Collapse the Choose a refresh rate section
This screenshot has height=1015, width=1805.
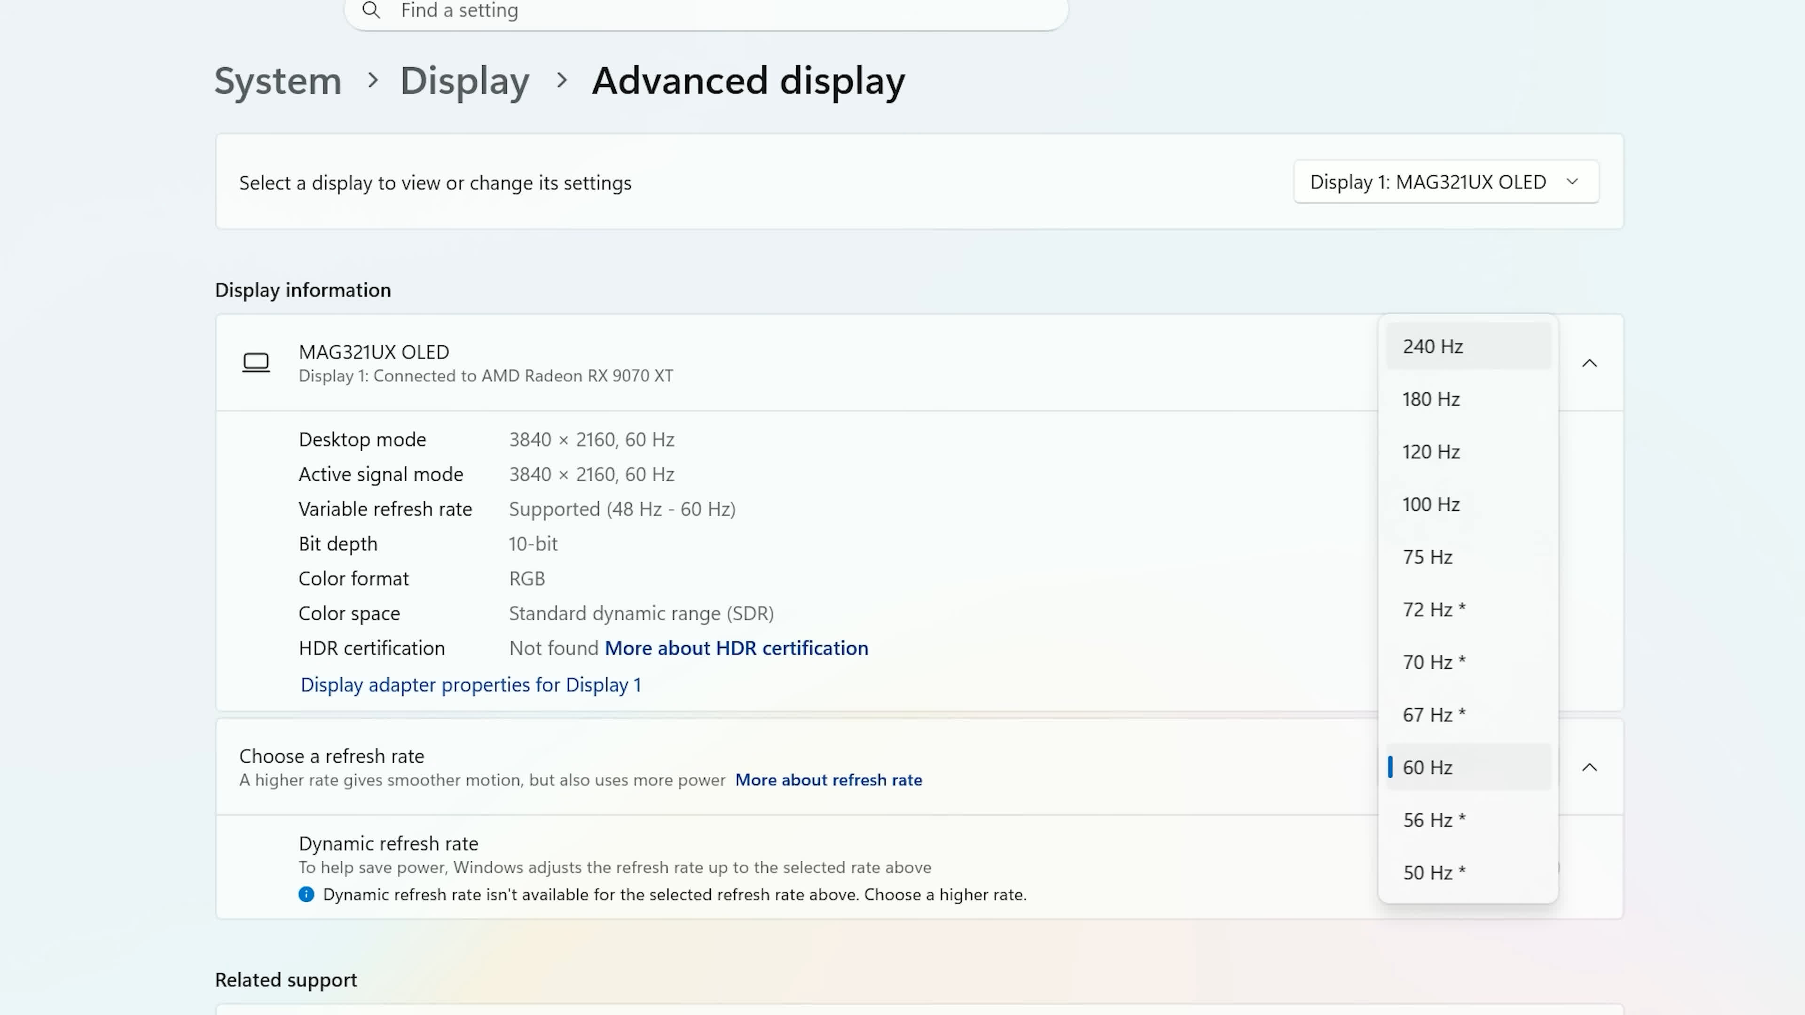(x=1589, y=767)
